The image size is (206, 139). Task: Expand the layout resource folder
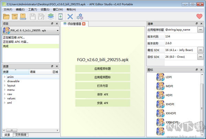click(4, 86)
